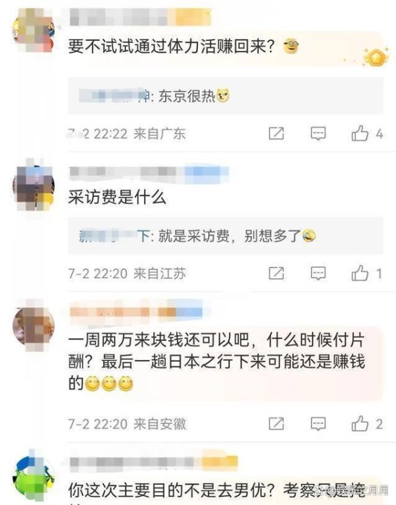Open the comment 要不试试通过体力活赚回来
The height and width of the screenshot is (505, 396).
click(172, 47)
